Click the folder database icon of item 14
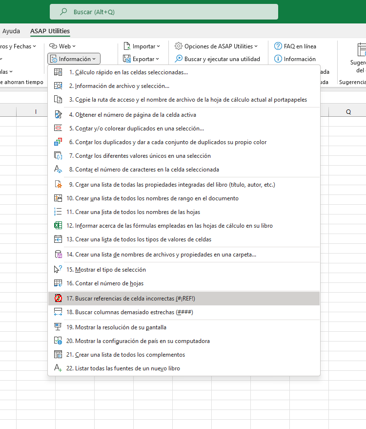Screen dimensions: 366x429 point(58,255)
